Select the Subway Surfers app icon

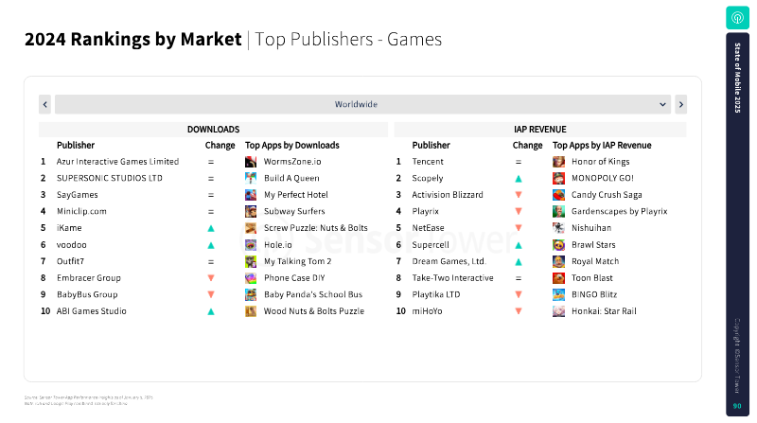(x=251, y=212)
